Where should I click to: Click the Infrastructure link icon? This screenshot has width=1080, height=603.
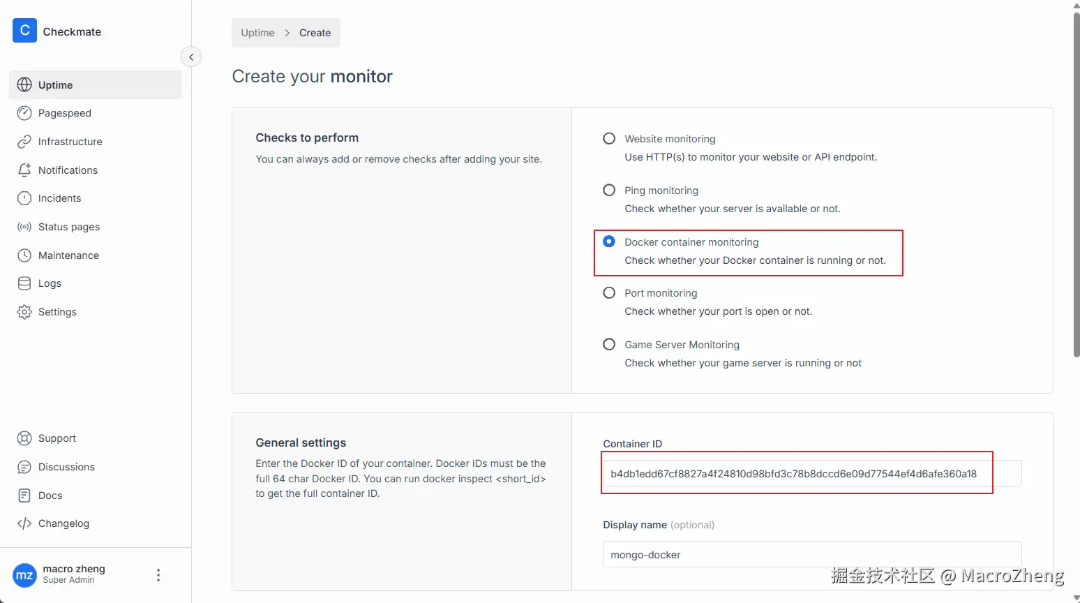(x=24, y=142)
